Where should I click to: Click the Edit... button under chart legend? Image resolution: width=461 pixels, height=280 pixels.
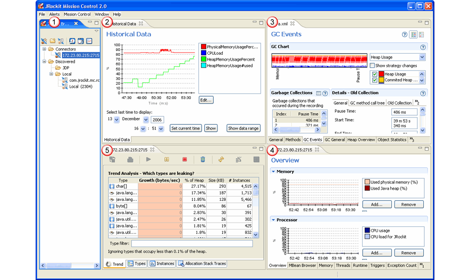point(206,100)
